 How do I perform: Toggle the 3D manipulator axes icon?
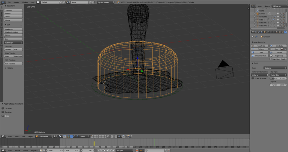pyautogui.click(x=68, y=136)
